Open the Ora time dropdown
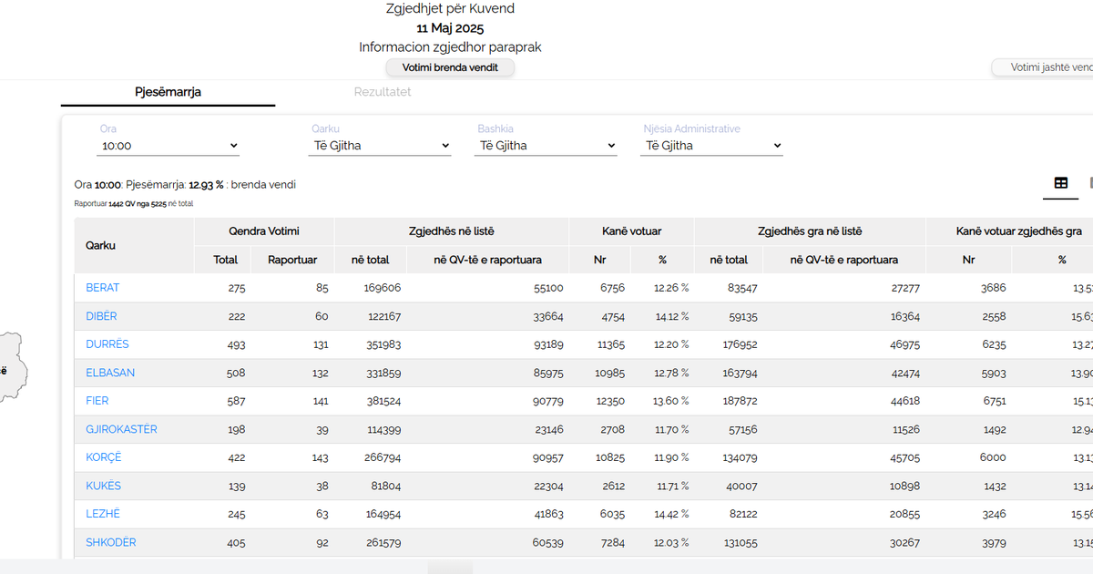This screenshot has width=1093, height=574. (168, 146)
